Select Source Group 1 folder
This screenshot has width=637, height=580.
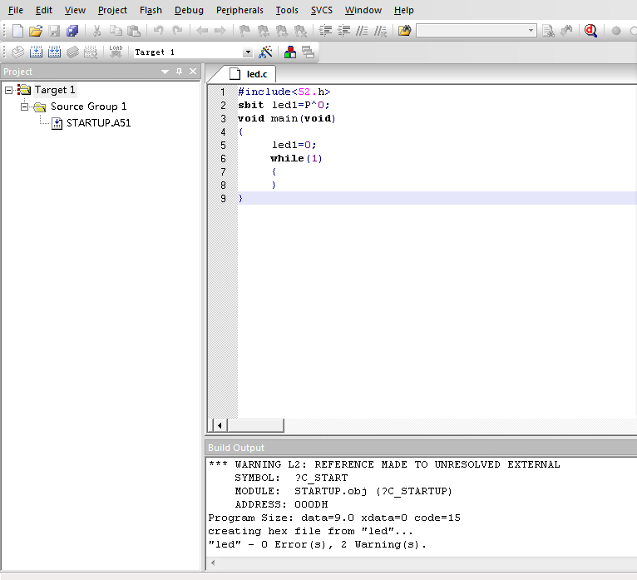88,107
